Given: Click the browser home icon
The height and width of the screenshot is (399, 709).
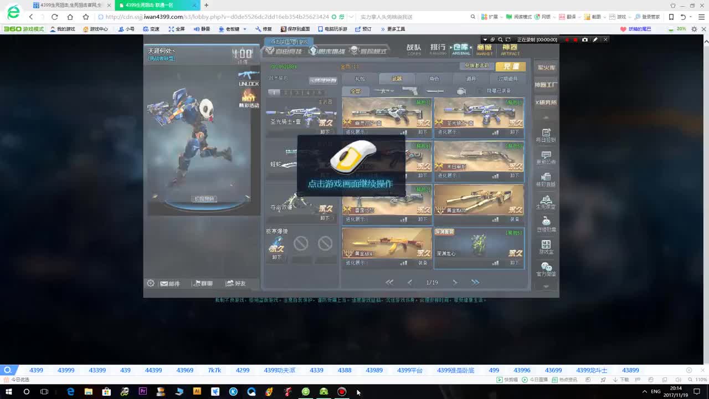Looking at the screenshot, I should click(x=70, y=17).
